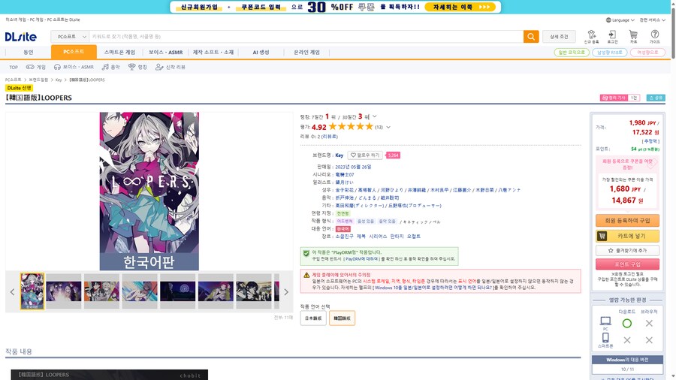Open the shopping cart icon
Viewport: 676px width, 380px height.
[x=633, y=37]
